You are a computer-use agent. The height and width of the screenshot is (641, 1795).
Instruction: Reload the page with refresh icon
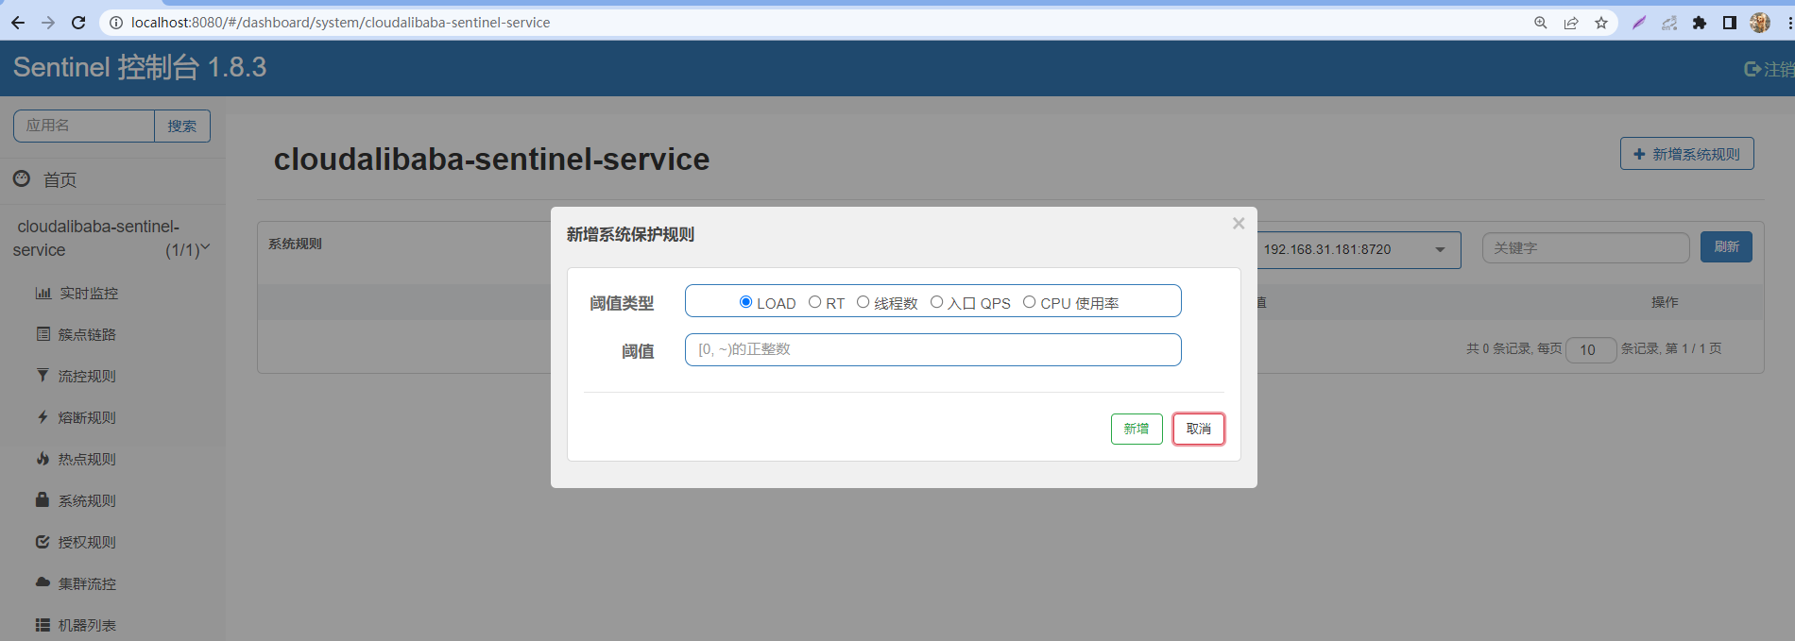click(78, 23)
